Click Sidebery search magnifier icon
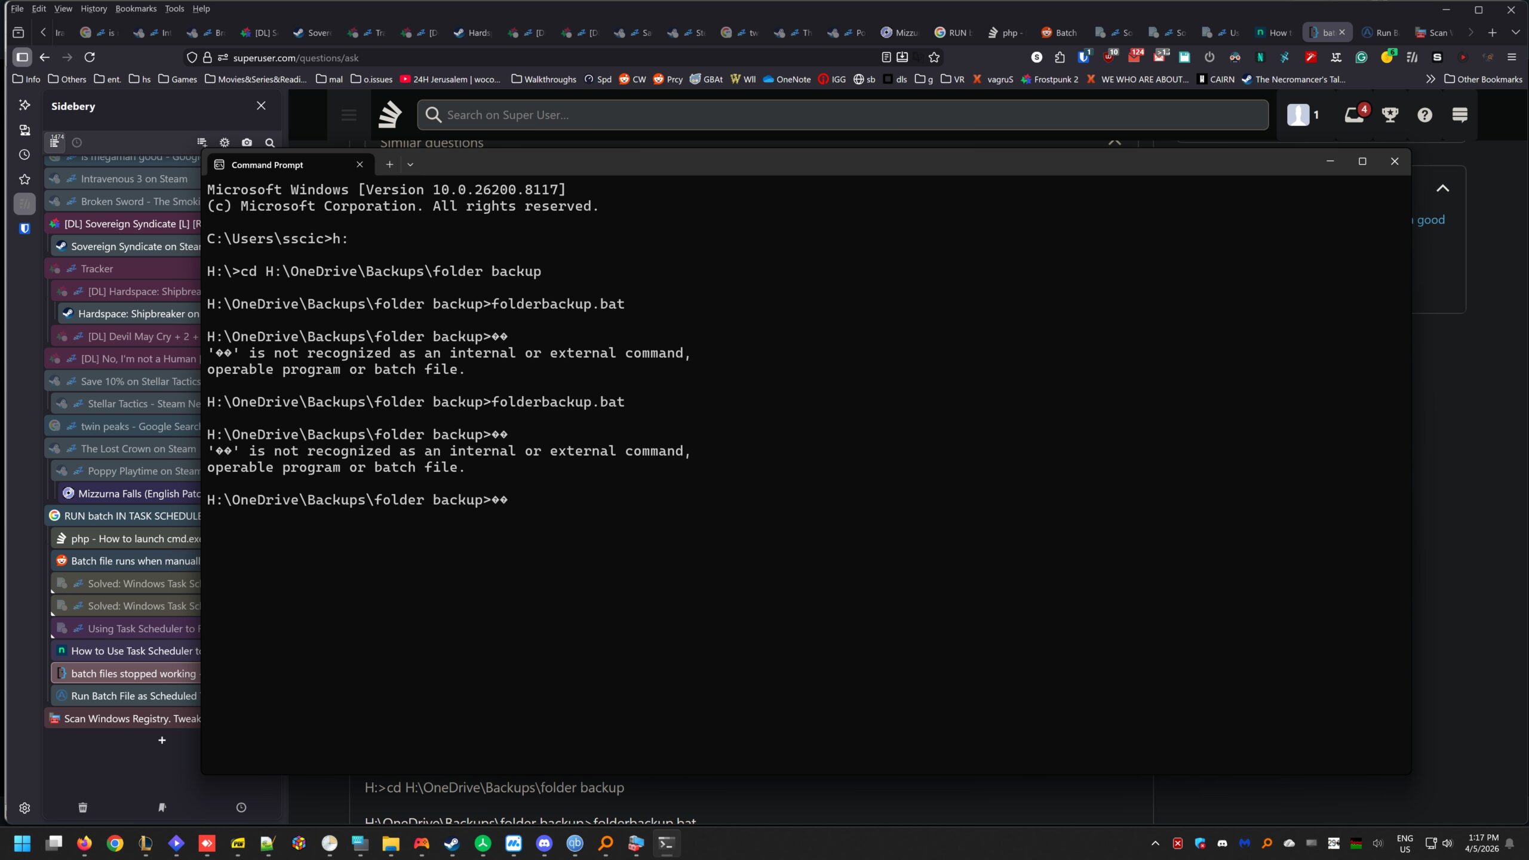 coord(270,143)
